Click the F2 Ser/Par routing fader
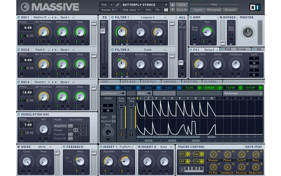This screenshot has width=281, height=176. click(103, 31)
